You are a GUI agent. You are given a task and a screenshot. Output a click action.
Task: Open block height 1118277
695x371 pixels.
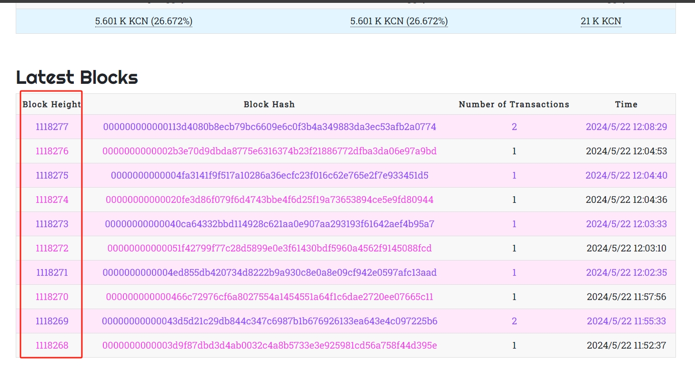52,127
